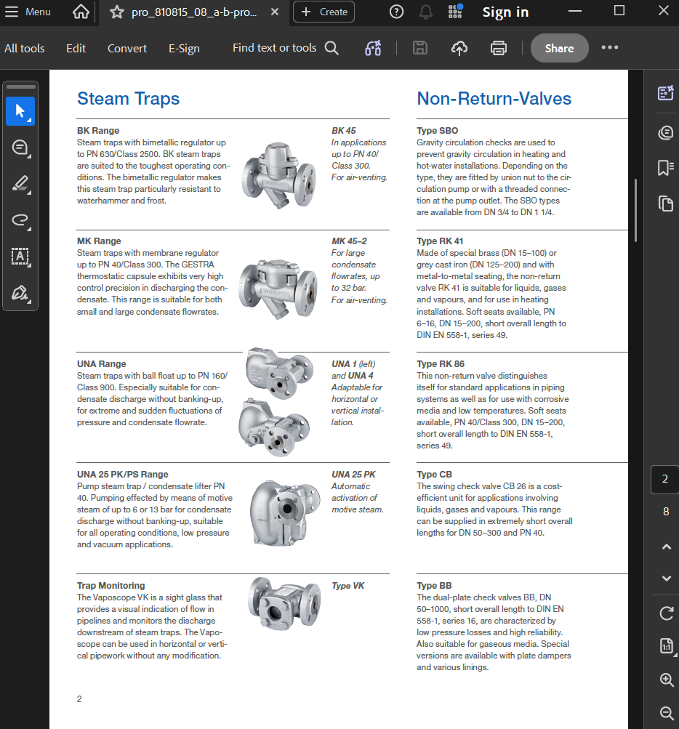Choose the Draw freeform loop tool
The width and height of the screenshot is (679, 729).
20,220
